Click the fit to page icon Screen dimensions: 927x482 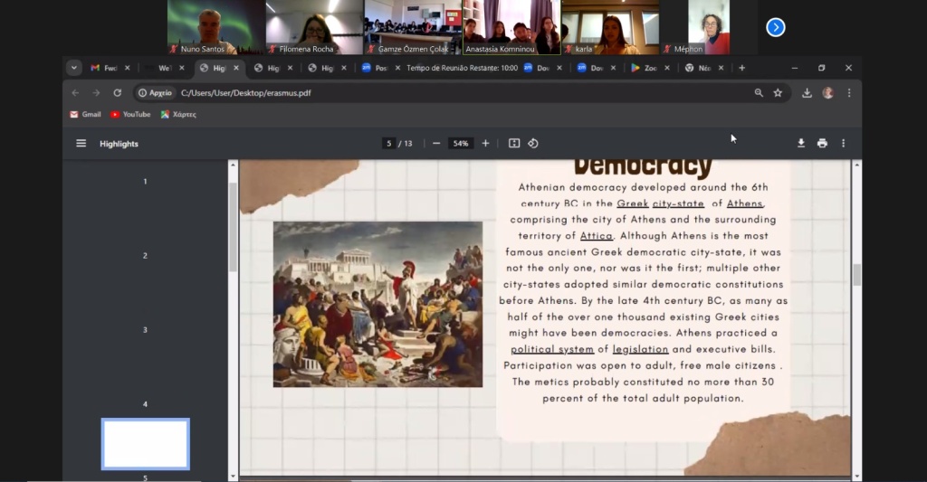click(x=514, y=143)
